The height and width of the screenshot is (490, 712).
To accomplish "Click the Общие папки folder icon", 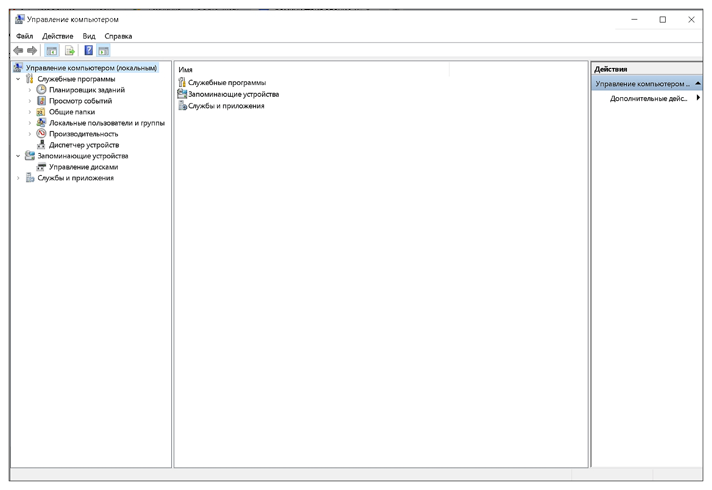I will pos(41,112).
